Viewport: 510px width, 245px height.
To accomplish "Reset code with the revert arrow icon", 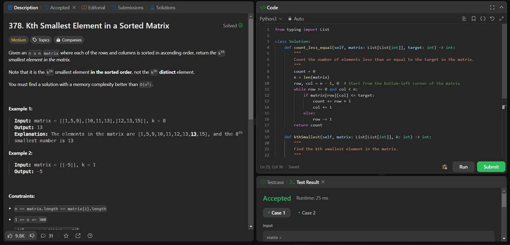I will (493, 19).
